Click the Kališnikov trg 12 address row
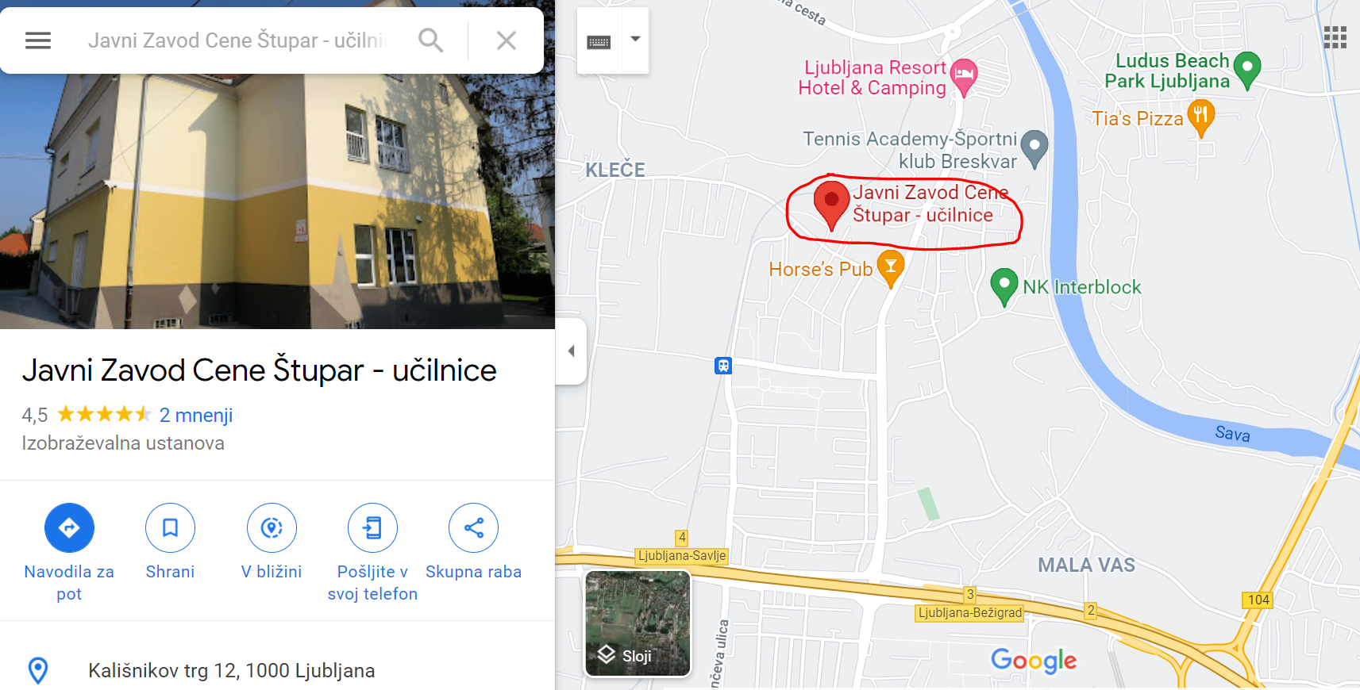This screenshot has height=690, width=1360. click(x=277, y=671)
